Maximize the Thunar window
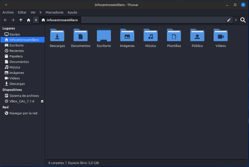This screenshot has height=167, width=249. tap(235, 5)
